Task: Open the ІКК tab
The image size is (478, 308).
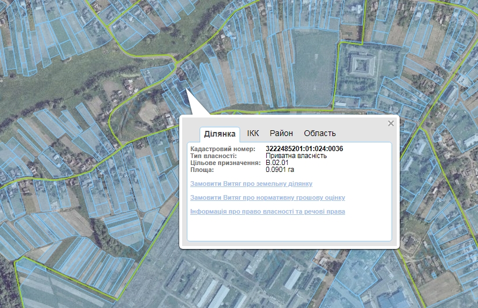Action: pyautogui.click(x=253, y=133)
